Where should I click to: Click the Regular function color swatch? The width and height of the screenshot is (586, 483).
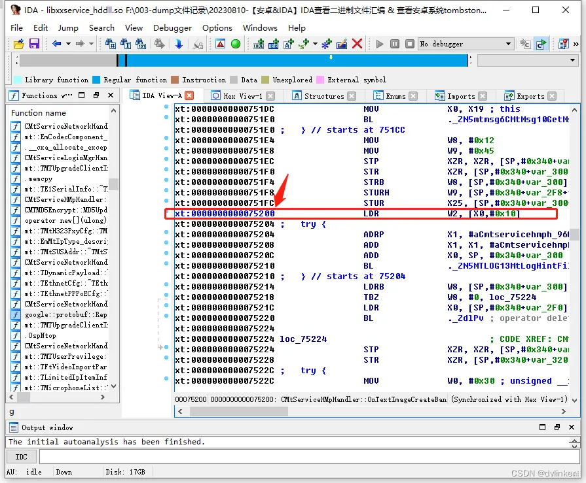point(96,80)
